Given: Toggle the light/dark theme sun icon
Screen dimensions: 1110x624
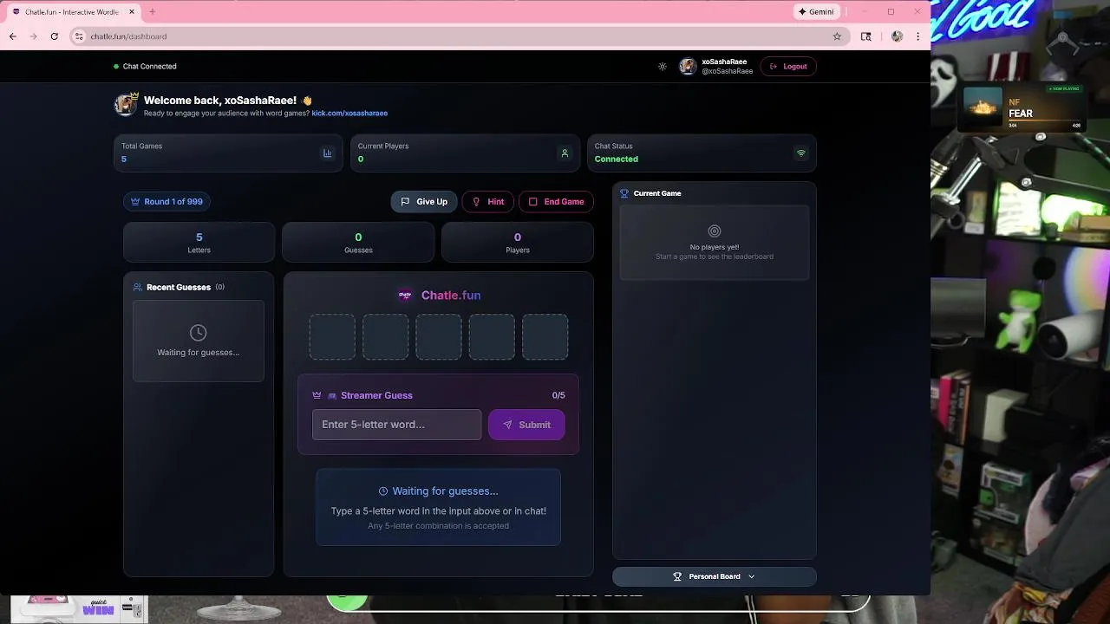Looking at the screenshot, I should pyautogui.click(x=663, y=67).
